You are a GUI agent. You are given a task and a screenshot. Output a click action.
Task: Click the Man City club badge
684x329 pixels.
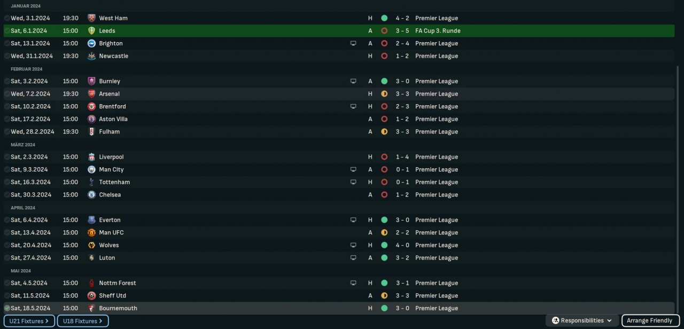[91, 170]
